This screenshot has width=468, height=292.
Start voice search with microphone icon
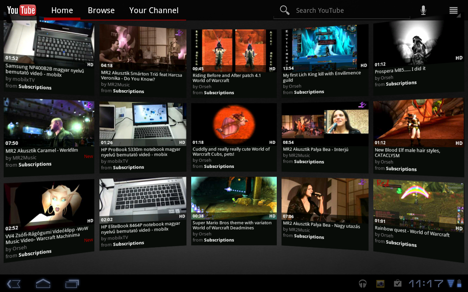click(423, 10)
